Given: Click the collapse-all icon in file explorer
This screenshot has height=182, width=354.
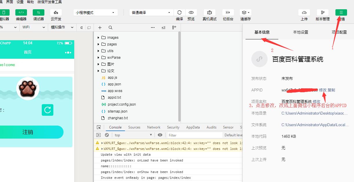Looking at the screenshot, I should click(x=164, y=27).
